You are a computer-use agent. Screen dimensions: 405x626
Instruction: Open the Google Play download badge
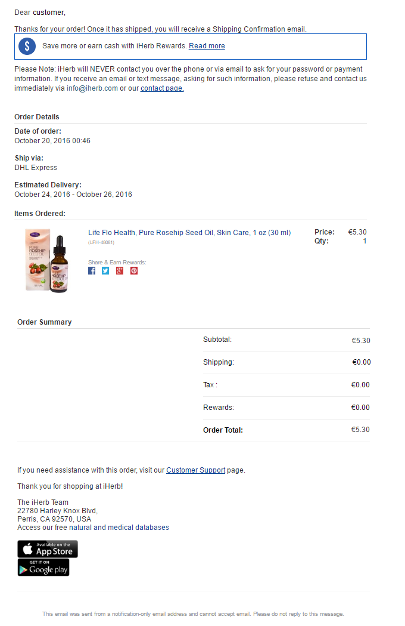(x=43, y=568)
